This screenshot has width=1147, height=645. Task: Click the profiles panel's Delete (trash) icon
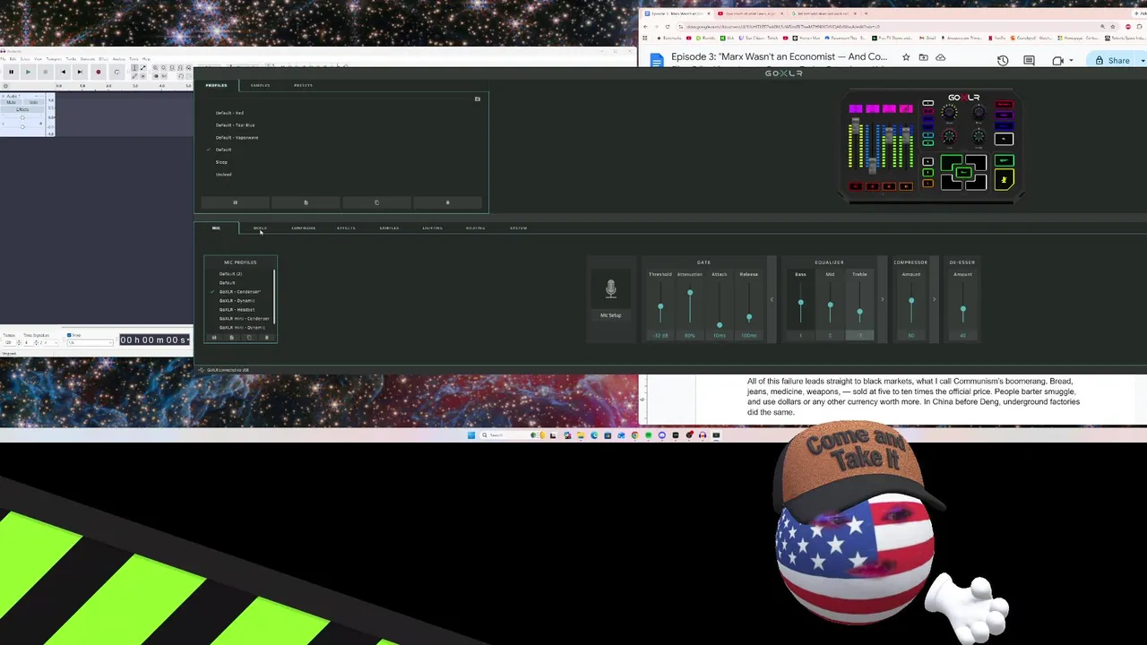pos(447,202)
